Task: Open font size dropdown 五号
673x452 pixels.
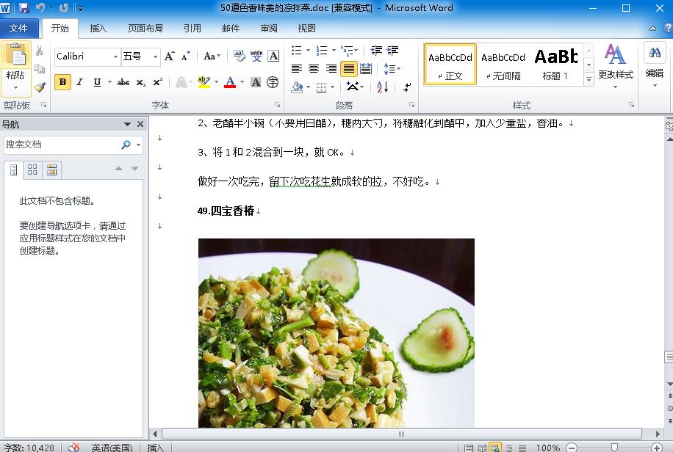Action: point(155,56)
